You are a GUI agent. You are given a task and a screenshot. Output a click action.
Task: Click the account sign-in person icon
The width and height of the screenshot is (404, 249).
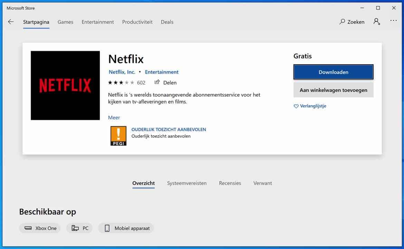[x=377, y=22]
